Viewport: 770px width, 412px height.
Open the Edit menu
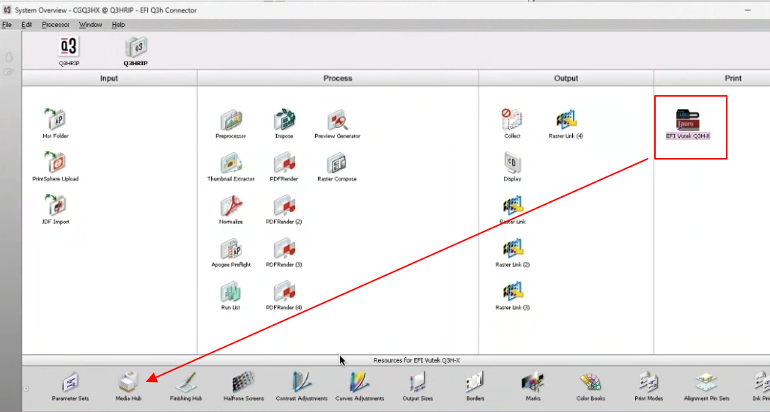point(26,25)
